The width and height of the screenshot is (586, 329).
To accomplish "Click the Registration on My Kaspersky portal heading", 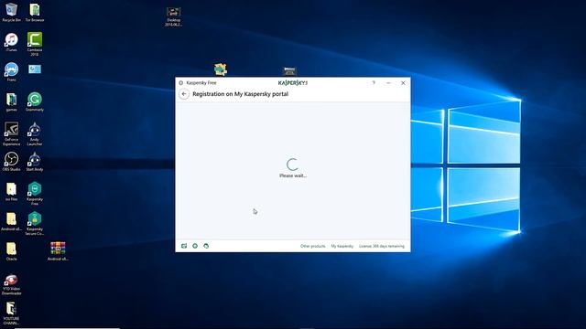I will tap(240, 94).
